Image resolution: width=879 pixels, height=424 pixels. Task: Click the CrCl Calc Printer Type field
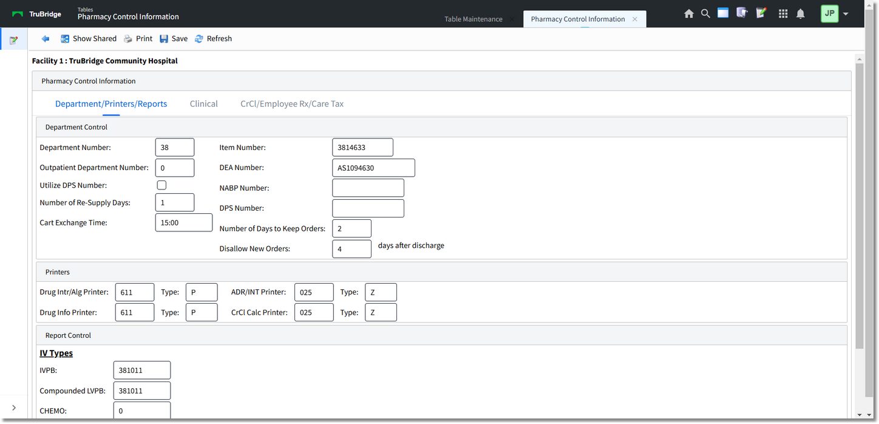click(x=381, y=312)
